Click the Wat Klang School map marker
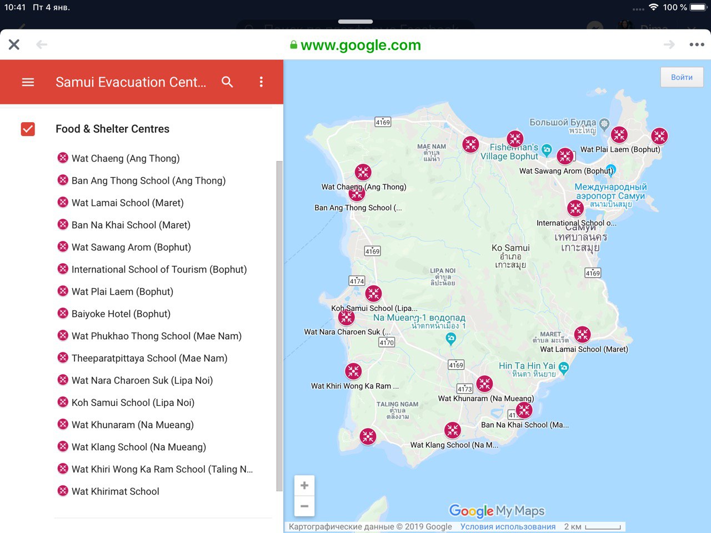The width and height of the screenshot is (711, 533). coord(452,430)
